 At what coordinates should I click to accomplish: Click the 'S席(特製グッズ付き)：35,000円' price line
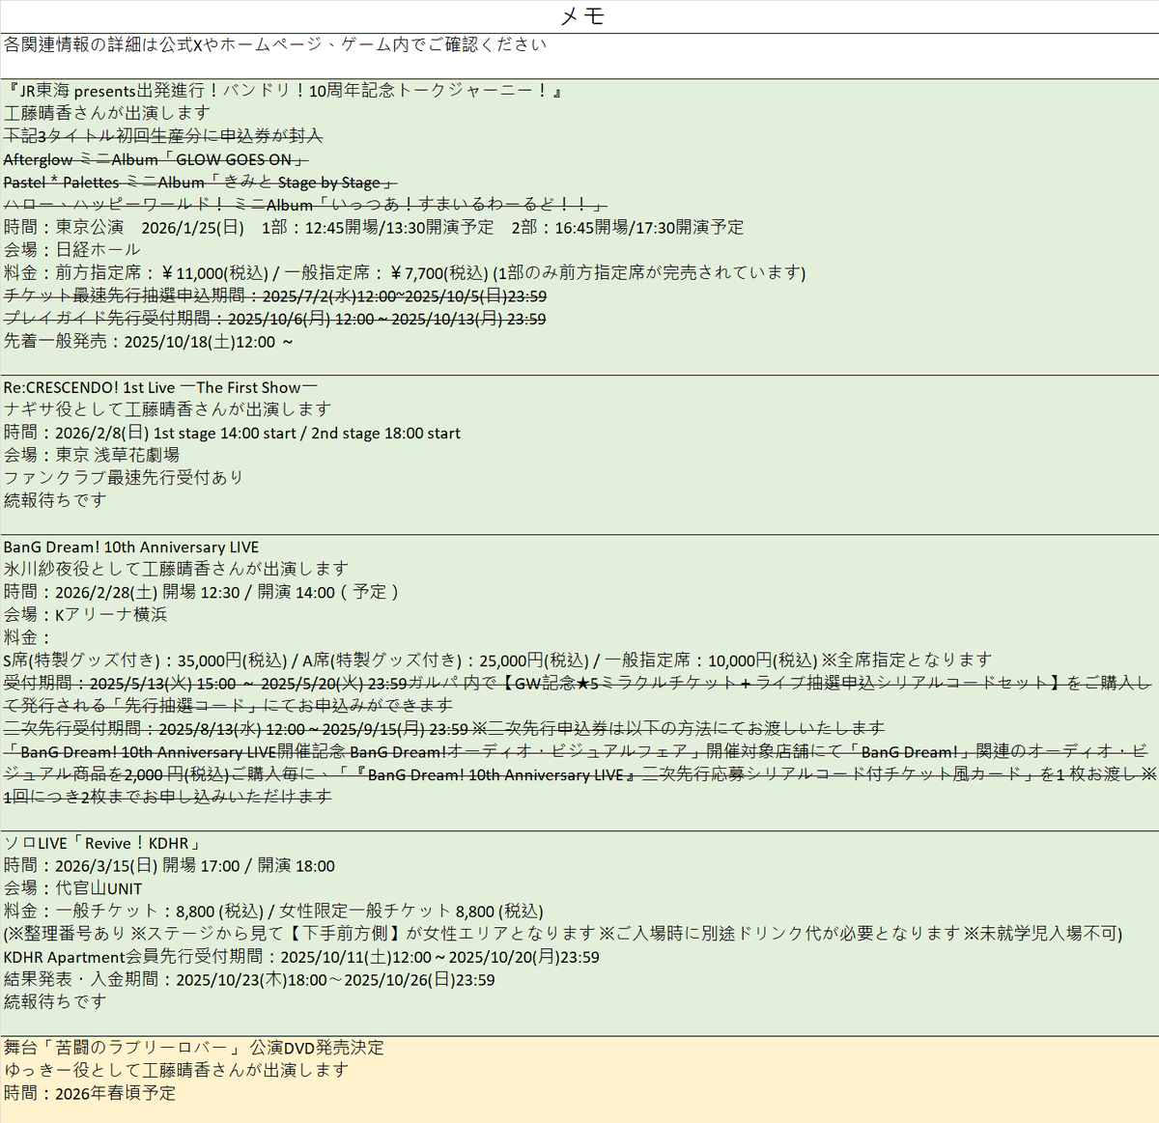pos(498,660)
